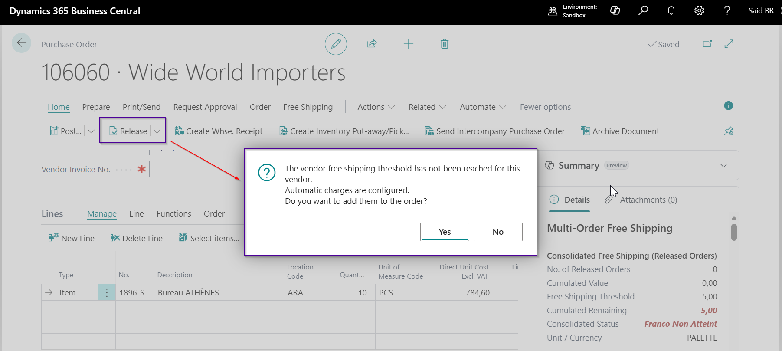Screen dimensions: 782x351
Task: Click Create Whse. Receipt
Action: tap(218, 131)
